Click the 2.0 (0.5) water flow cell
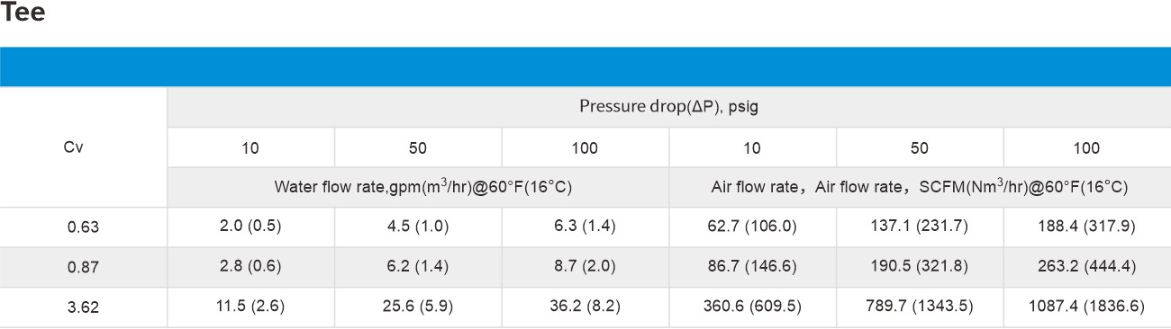The width and height of the screenshot is (1171, 329). tap(250, 227)
